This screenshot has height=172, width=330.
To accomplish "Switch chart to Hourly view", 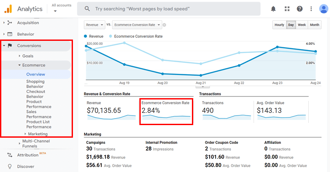I will (x=279, y=25).
